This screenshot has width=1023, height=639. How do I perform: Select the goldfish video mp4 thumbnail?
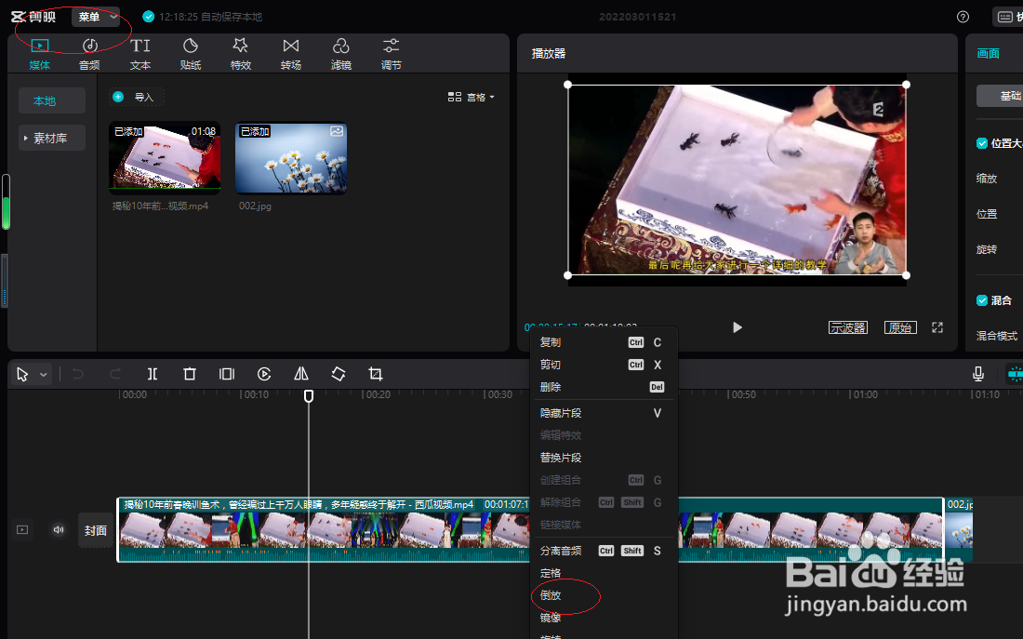coord(165,156)
